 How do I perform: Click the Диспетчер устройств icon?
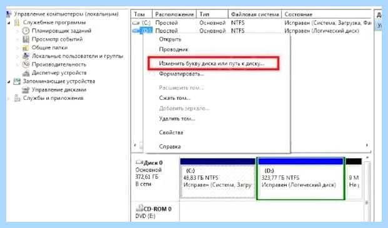coord(26,73)
